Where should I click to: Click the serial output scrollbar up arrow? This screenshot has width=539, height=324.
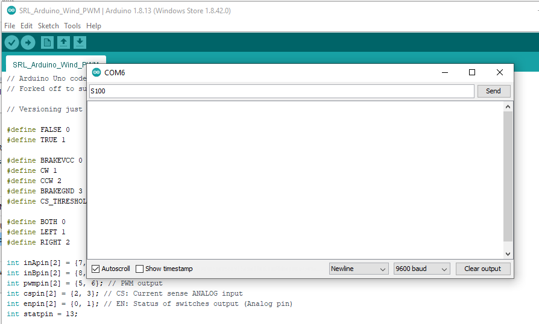click(x=508, y=107)
